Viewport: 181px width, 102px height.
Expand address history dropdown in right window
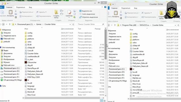[175, 25]
